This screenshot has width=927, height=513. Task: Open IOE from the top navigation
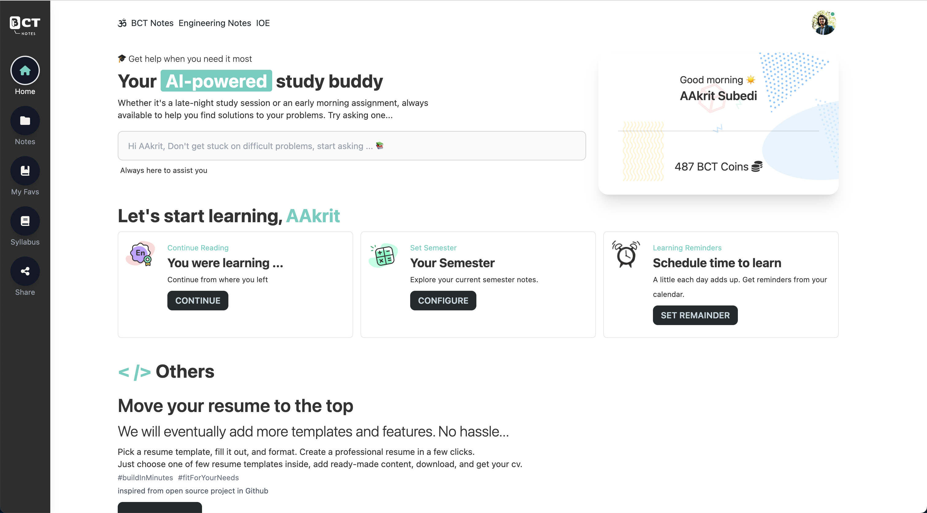[263, 23]
